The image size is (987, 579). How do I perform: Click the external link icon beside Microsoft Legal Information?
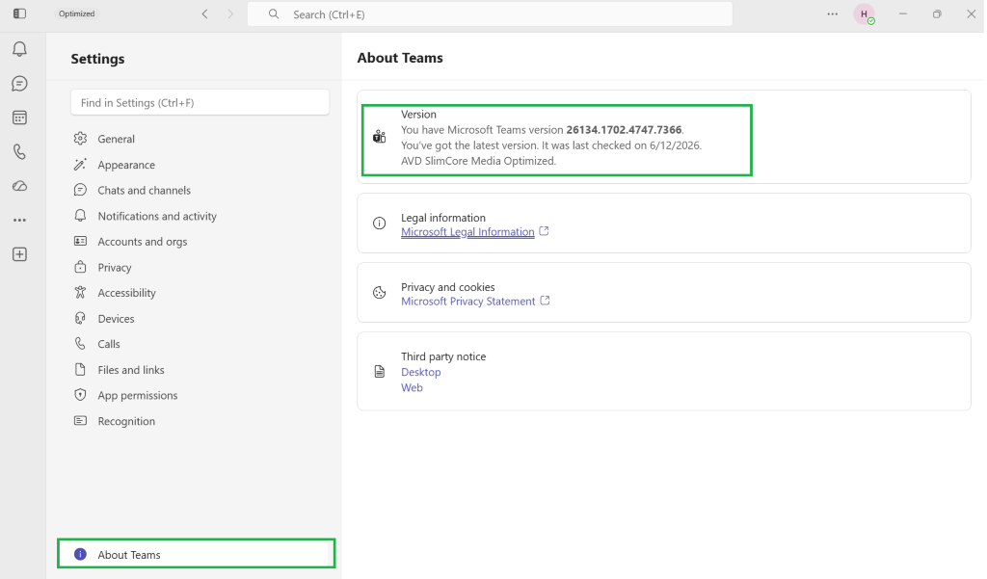pyautogui.click(x=544, y=231)
